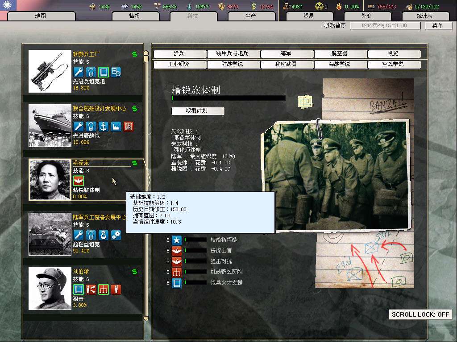Click 联勤兵工厂 team weapon thumbnail
Viewport: 457px width, 342px height.
click(50, 71)
